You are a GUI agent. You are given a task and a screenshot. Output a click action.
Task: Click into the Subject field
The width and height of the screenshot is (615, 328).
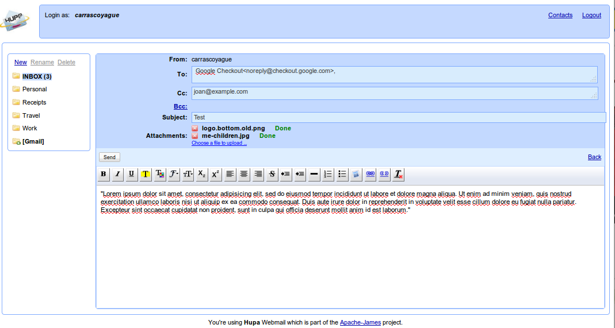pos(398,117)
